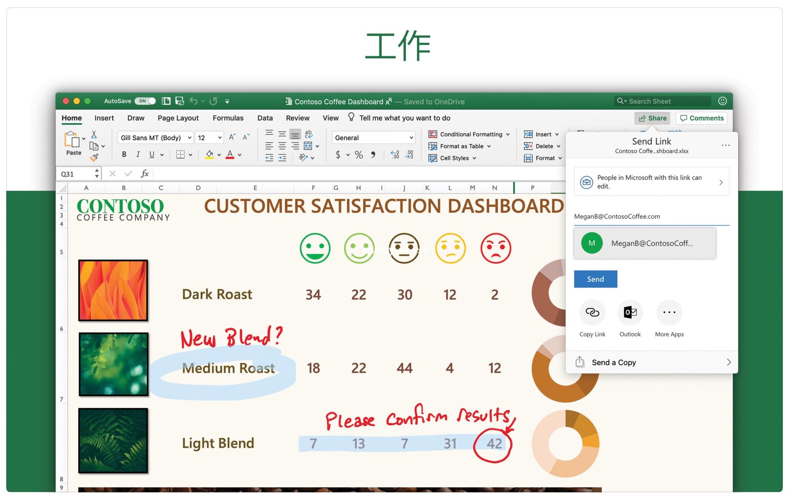Image resolution: width=789 pixels, height=499 pixels.
Task: Decrease font size with the smaller A
Action: point(246,137)
